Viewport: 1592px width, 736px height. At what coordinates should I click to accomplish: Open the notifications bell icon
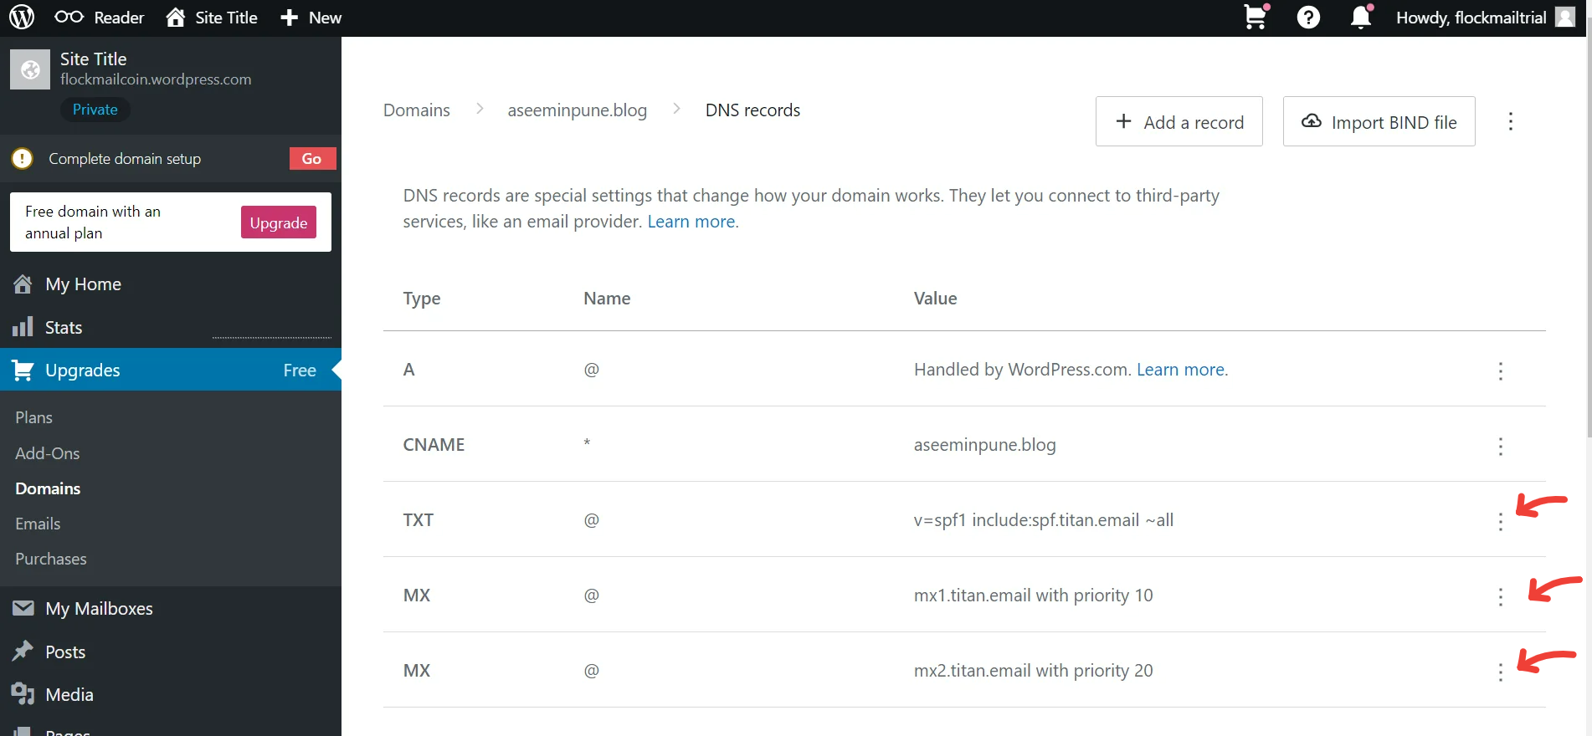(1361, 18)
